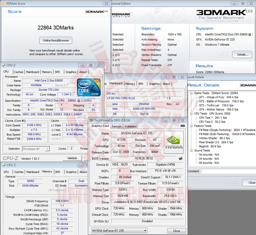The image size is (256, 235).
Task: Click the 3DMark Score window title icon
Action: tap(4, 4)
